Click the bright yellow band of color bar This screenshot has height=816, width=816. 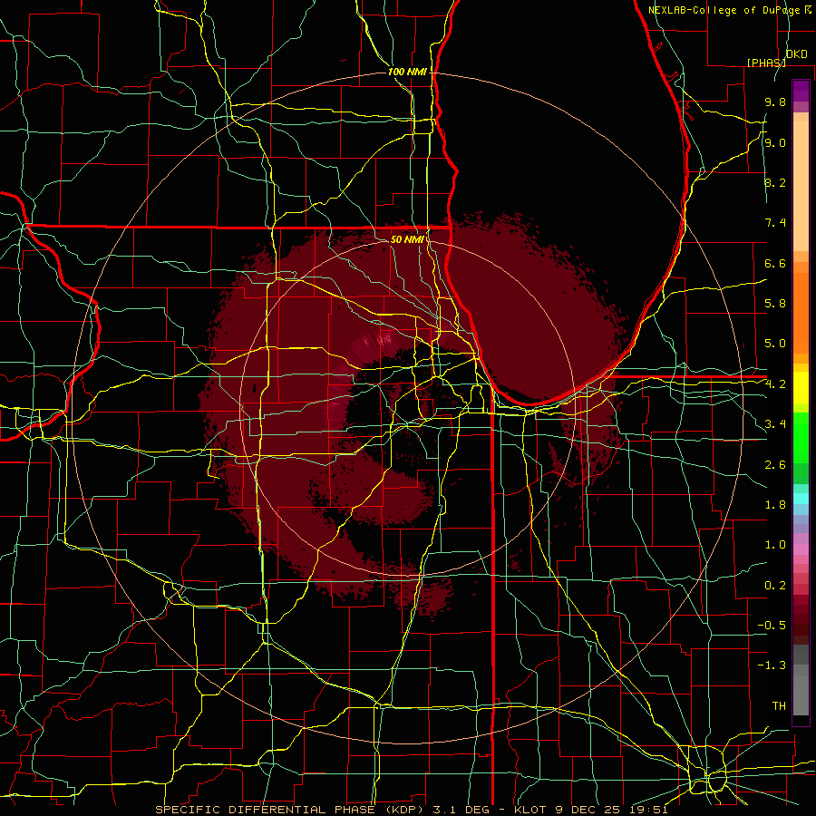point(801,388)
